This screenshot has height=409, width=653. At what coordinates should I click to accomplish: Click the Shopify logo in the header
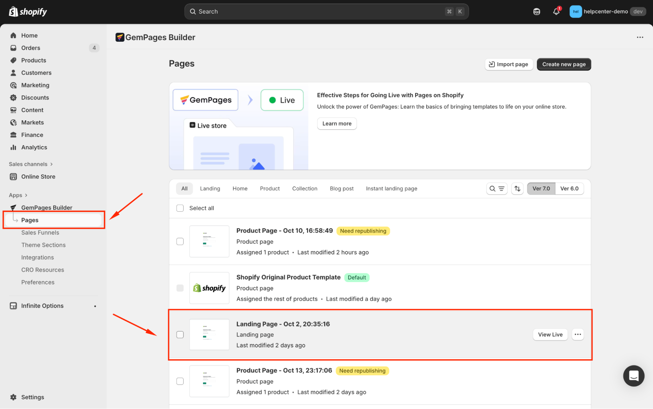[x=28, y=12]
